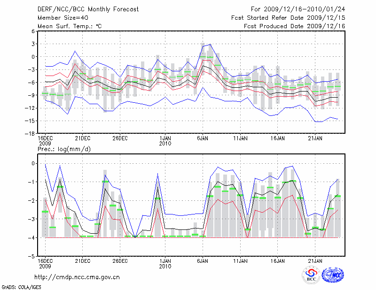Click 21JAN tick on precipitation chart axis
Image resolution: width=376 pixels, height=290 pixels.
[315, 260]
